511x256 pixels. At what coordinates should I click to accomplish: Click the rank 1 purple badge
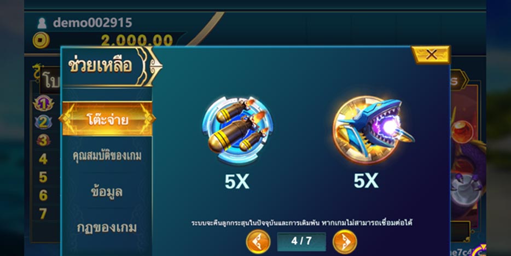(x=43, y=103)
